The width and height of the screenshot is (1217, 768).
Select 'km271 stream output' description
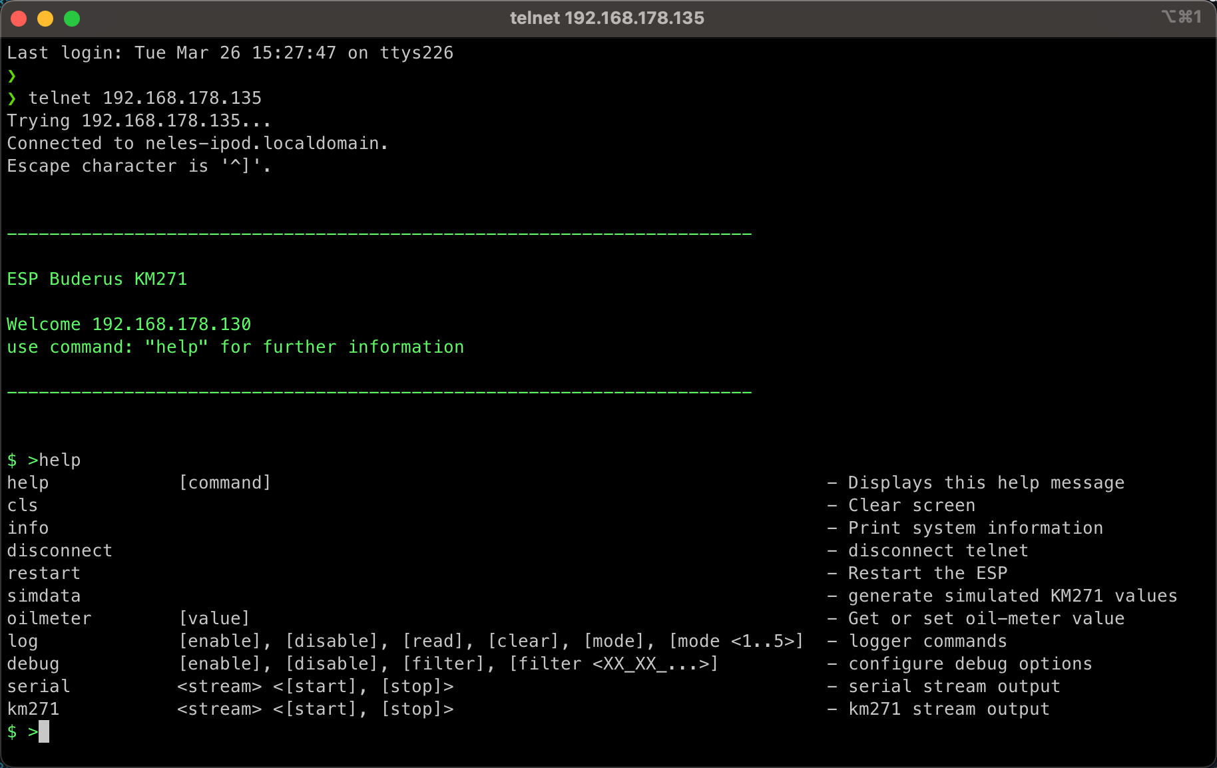click(949, 709)
